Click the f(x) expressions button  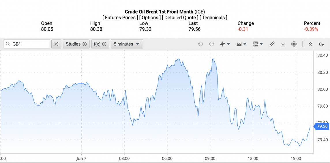[x=100, y=44]
